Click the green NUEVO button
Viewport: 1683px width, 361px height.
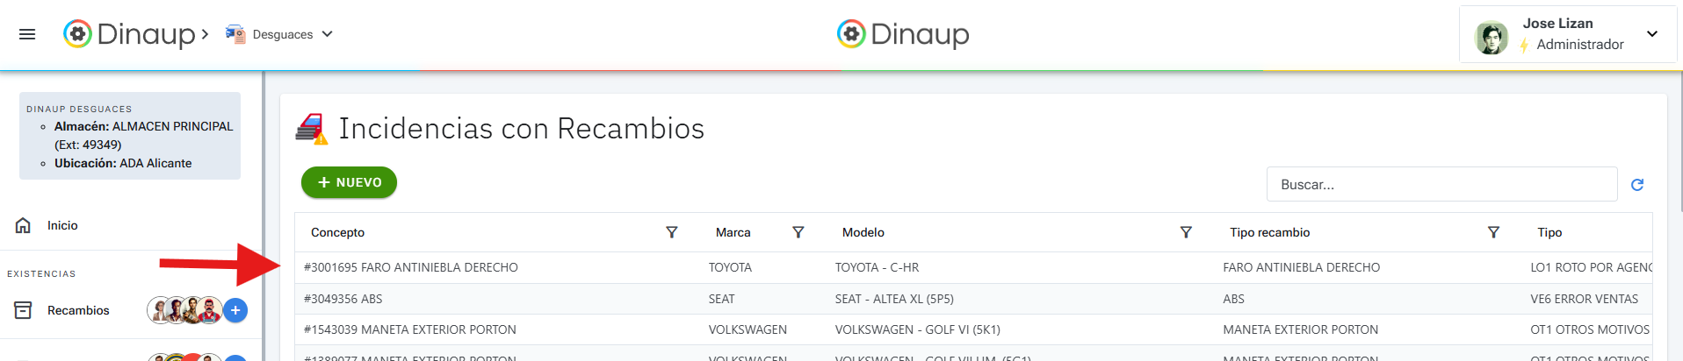click(349, 182)
